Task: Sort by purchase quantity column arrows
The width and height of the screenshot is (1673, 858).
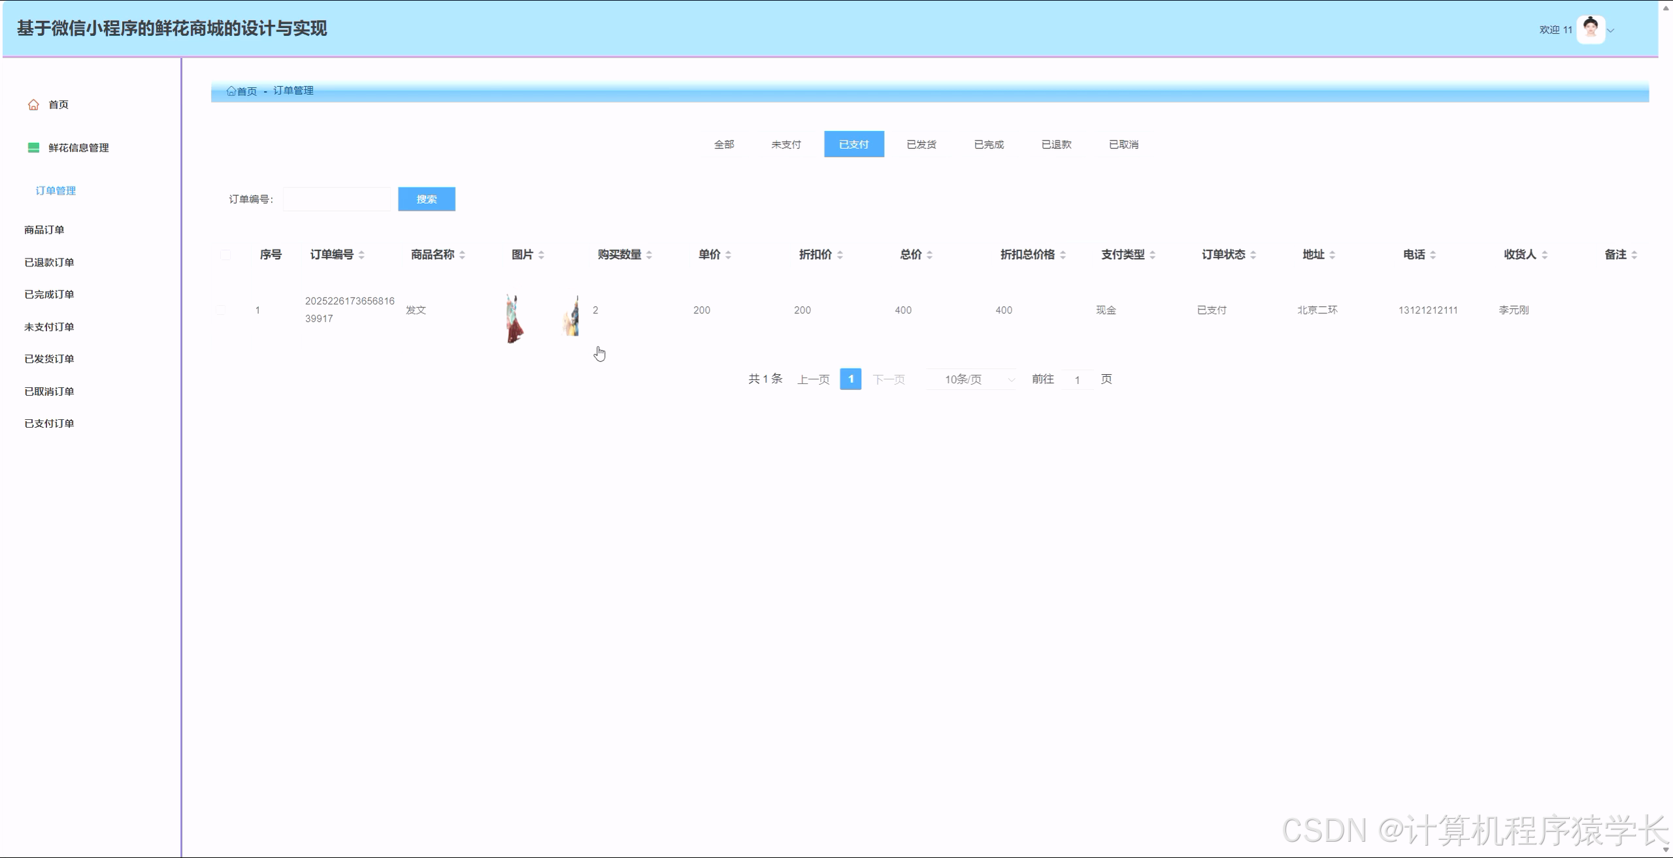Action: [x=649, y=255]
